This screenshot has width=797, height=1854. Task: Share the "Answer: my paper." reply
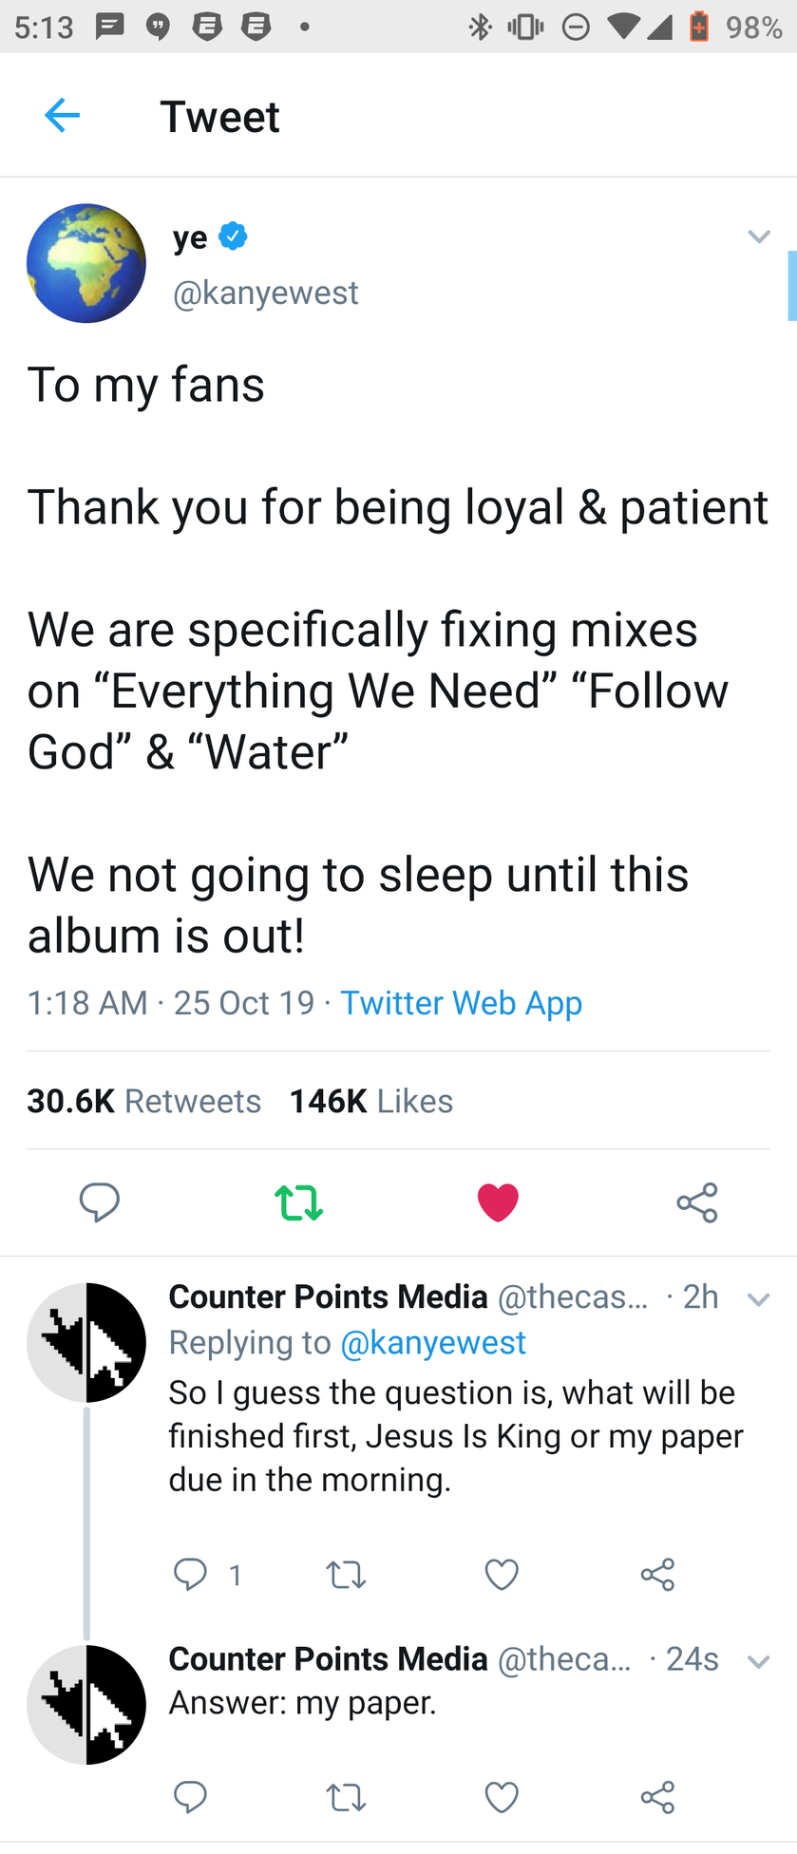[657, 1797]
